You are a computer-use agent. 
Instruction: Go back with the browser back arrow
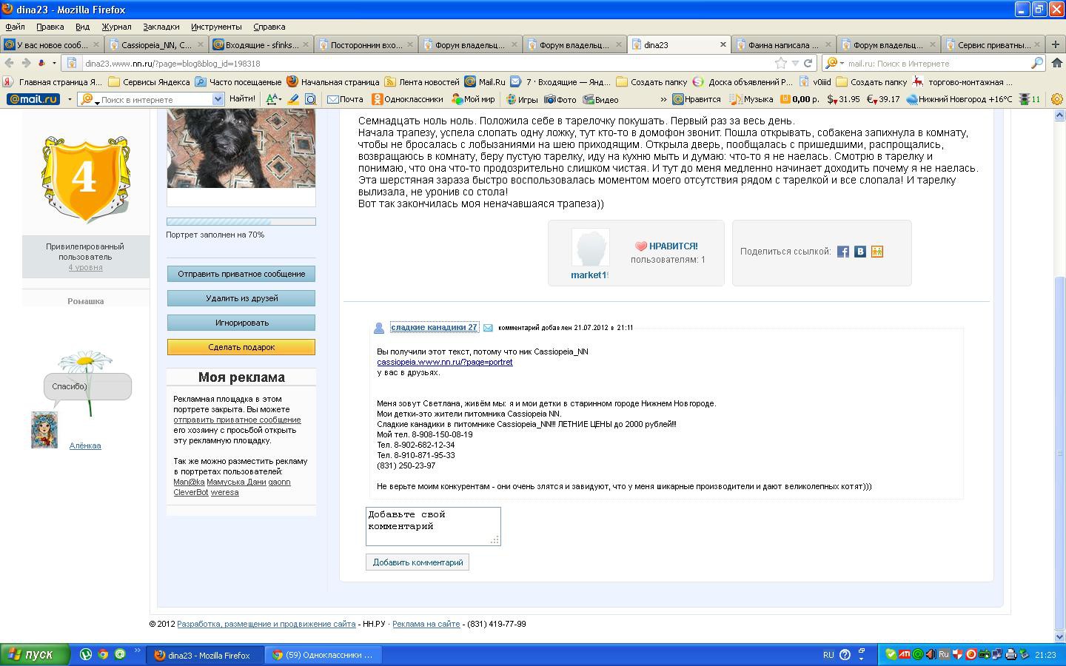tap(10, 64)
